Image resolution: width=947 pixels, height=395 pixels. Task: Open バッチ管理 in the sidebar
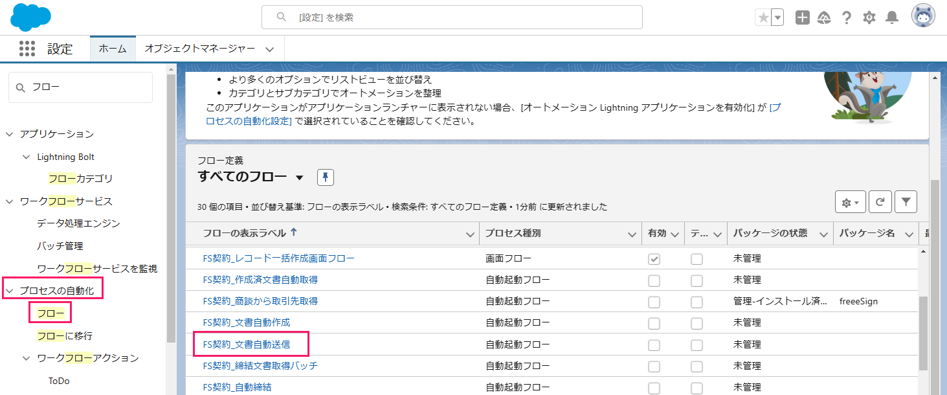coord(60,246)
